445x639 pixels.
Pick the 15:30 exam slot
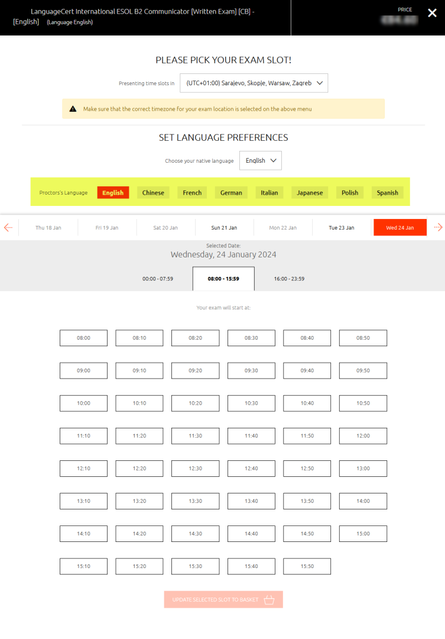pos(196,566)
